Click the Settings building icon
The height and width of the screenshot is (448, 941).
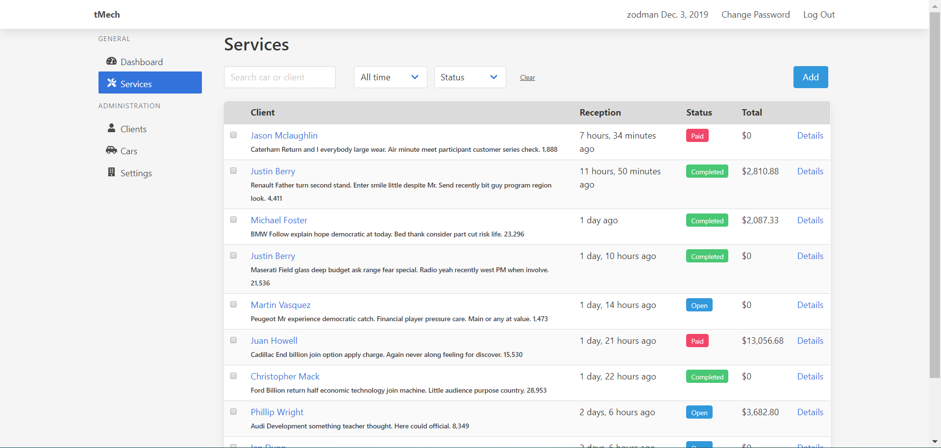pyautogui.click(x=111, y=172)
